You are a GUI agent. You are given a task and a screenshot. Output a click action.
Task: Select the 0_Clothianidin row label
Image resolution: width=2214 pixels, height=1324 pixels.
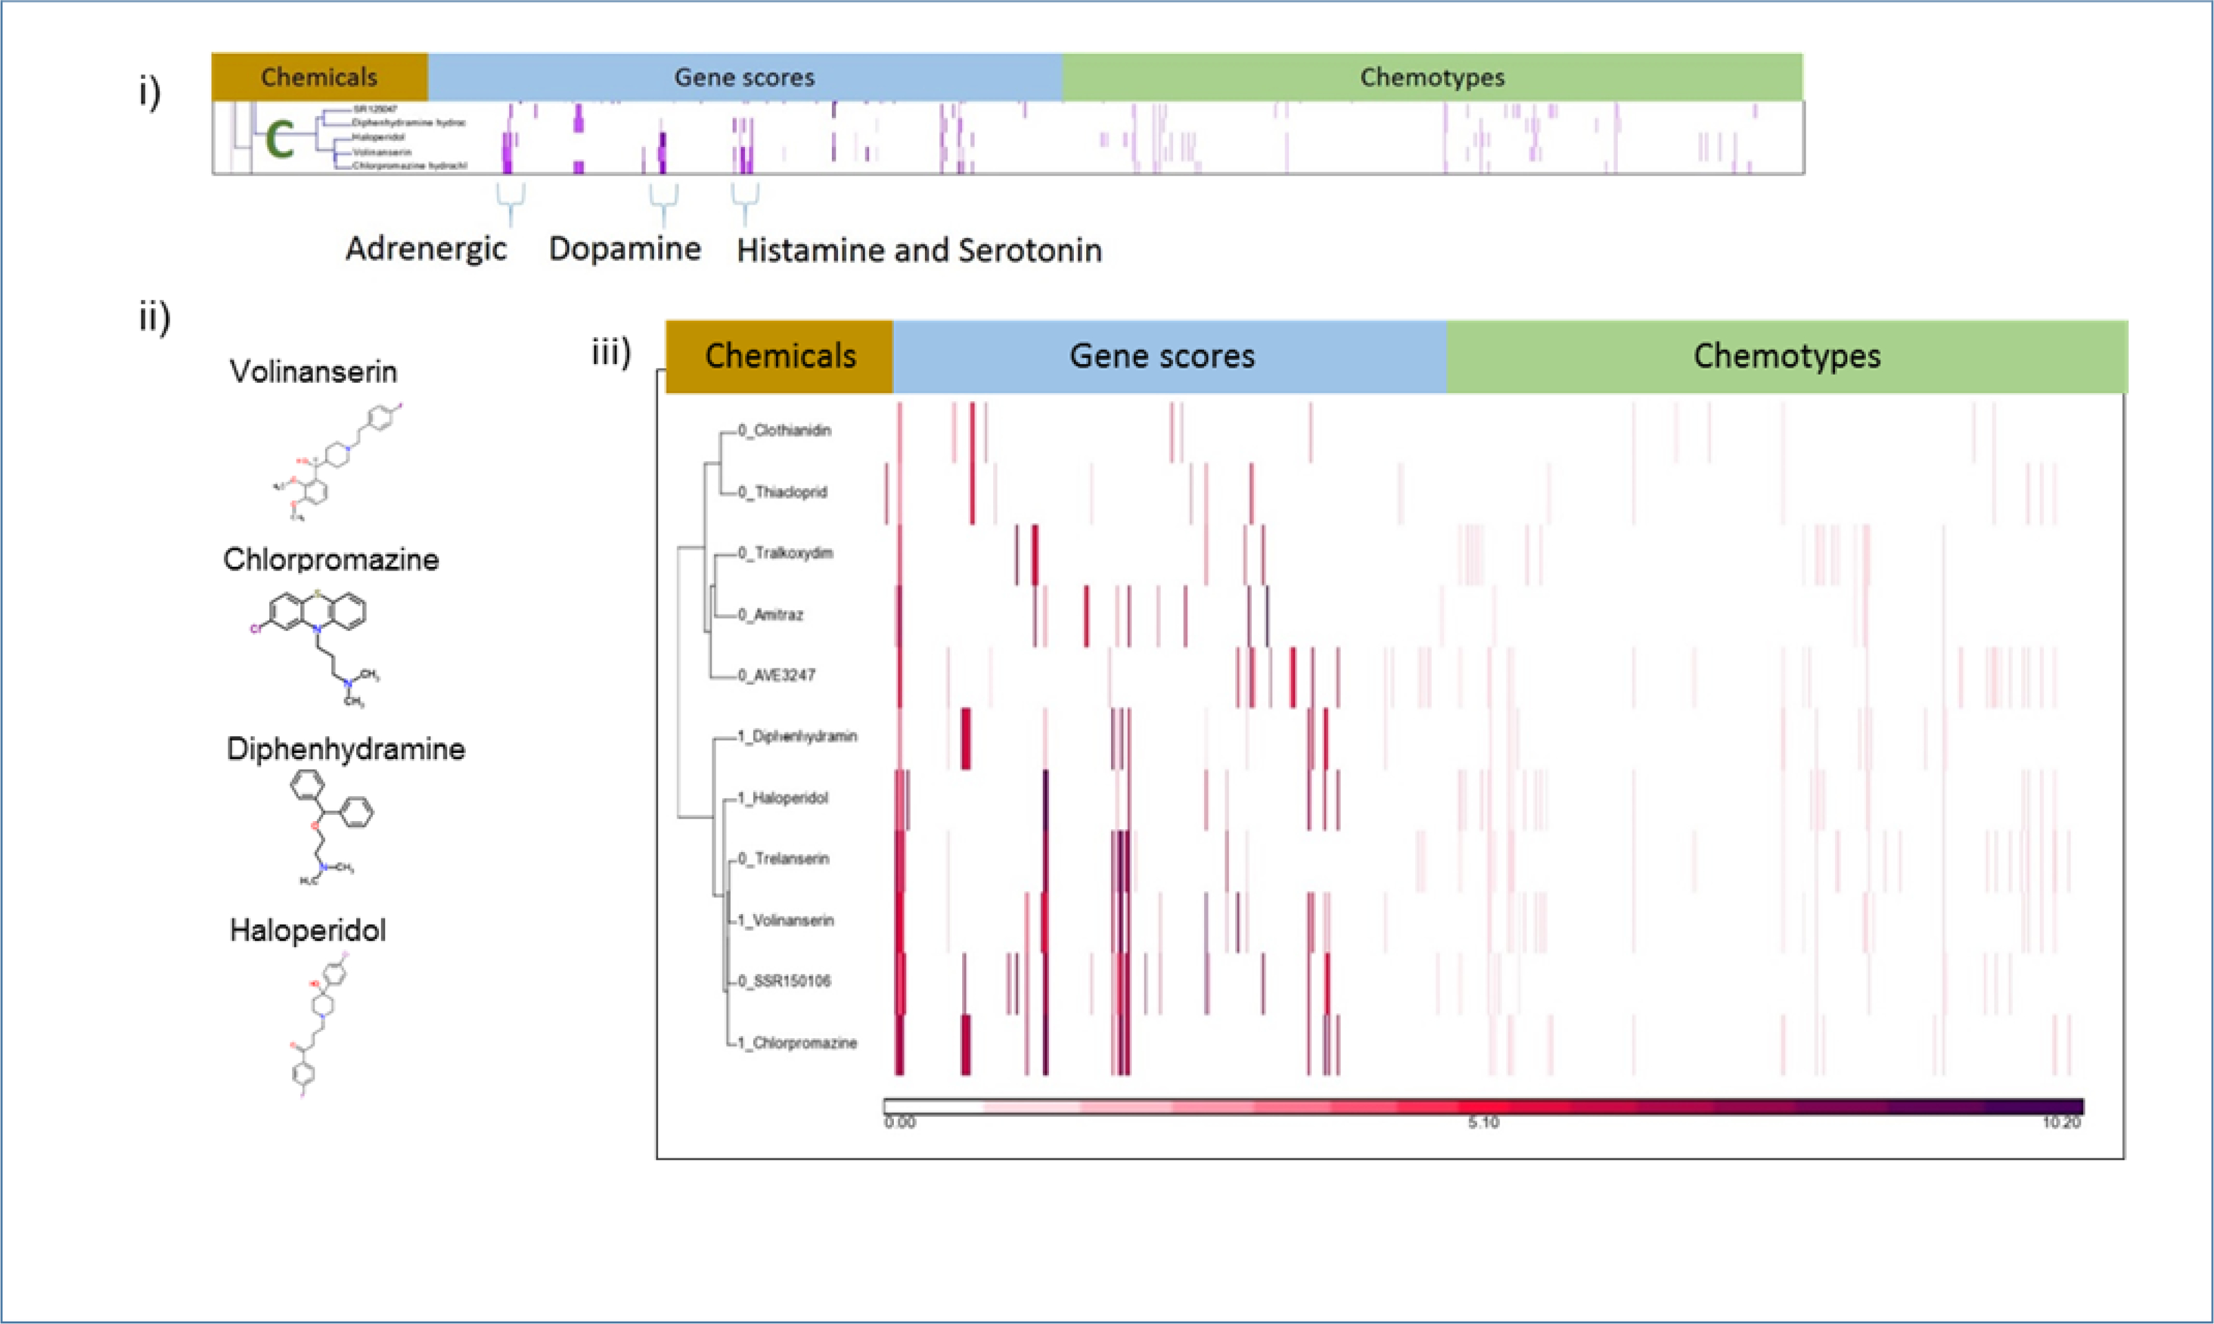(784, 430)
